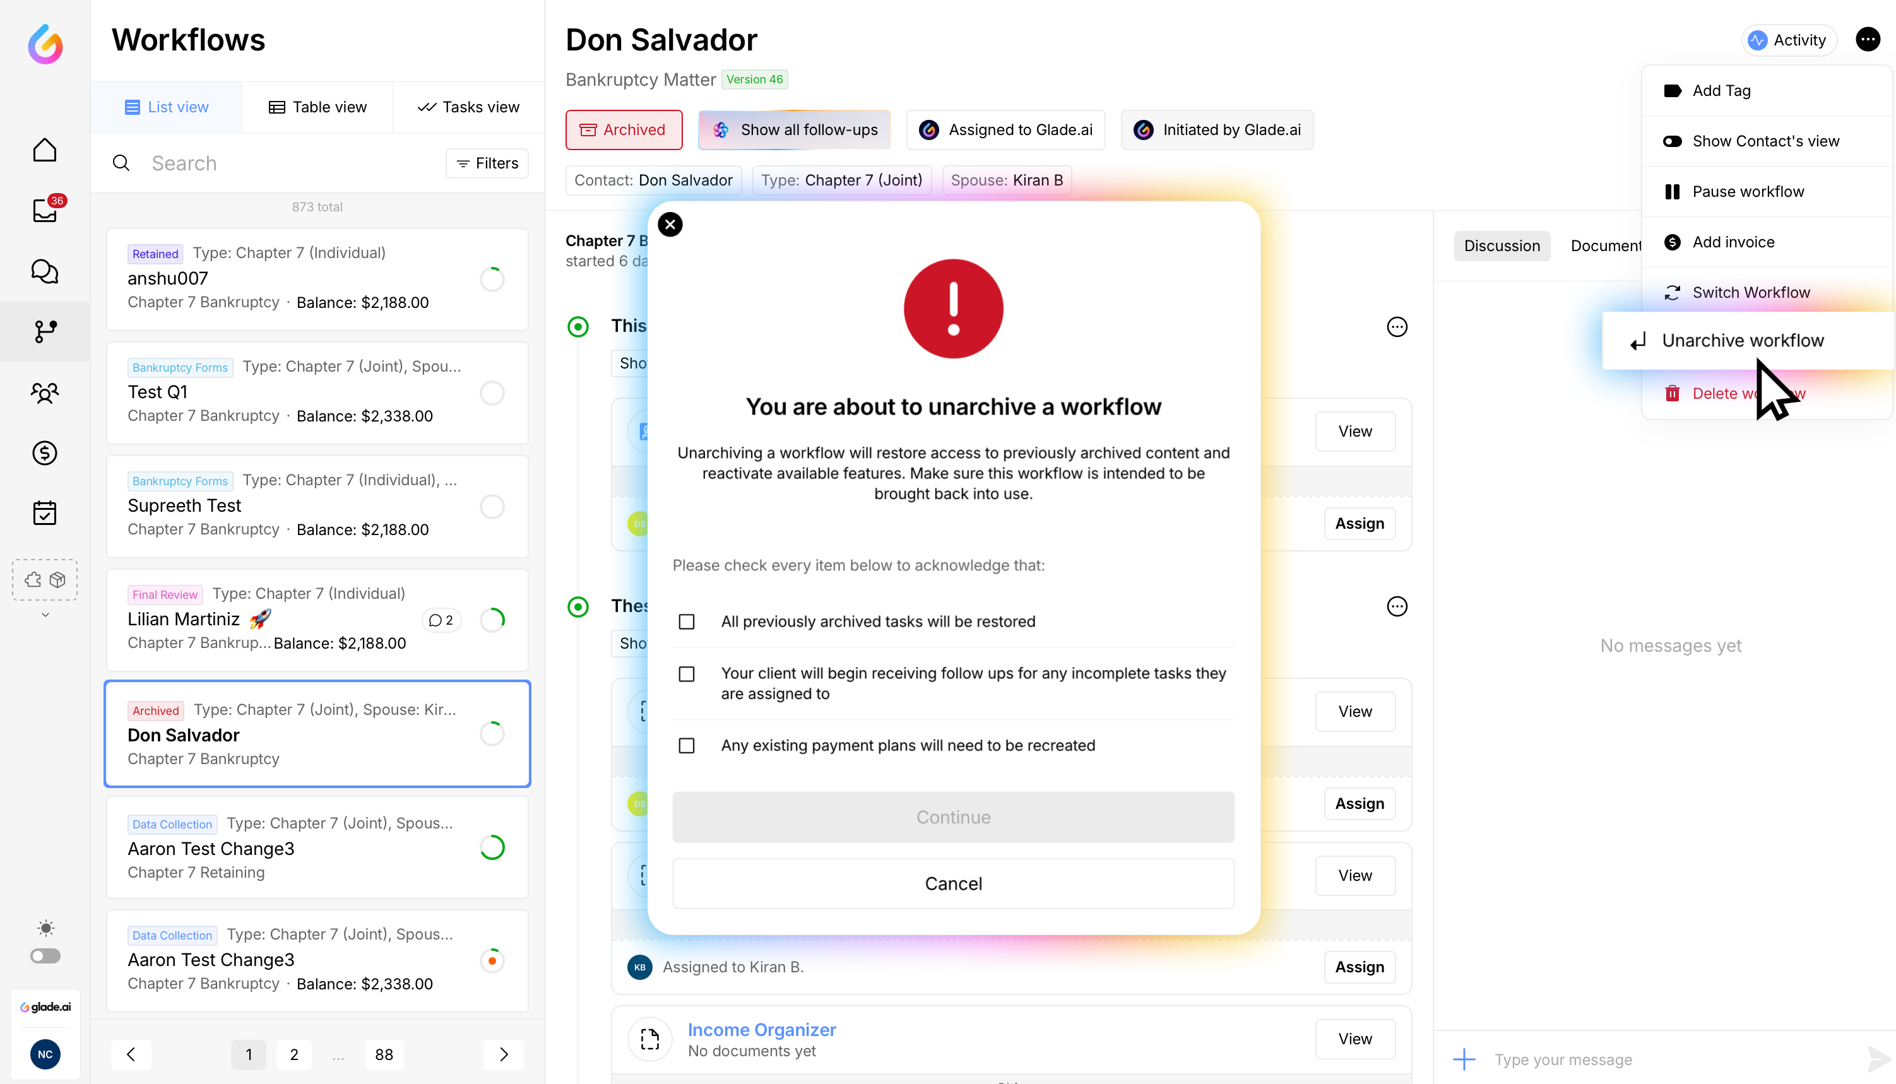Expand the sidebar chevron below the dashed box
The image size is (1896, 1084).
click(45, 615)
